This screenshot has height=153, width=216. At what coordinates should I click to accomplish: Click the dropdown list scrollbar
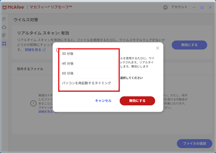(118, 70)
